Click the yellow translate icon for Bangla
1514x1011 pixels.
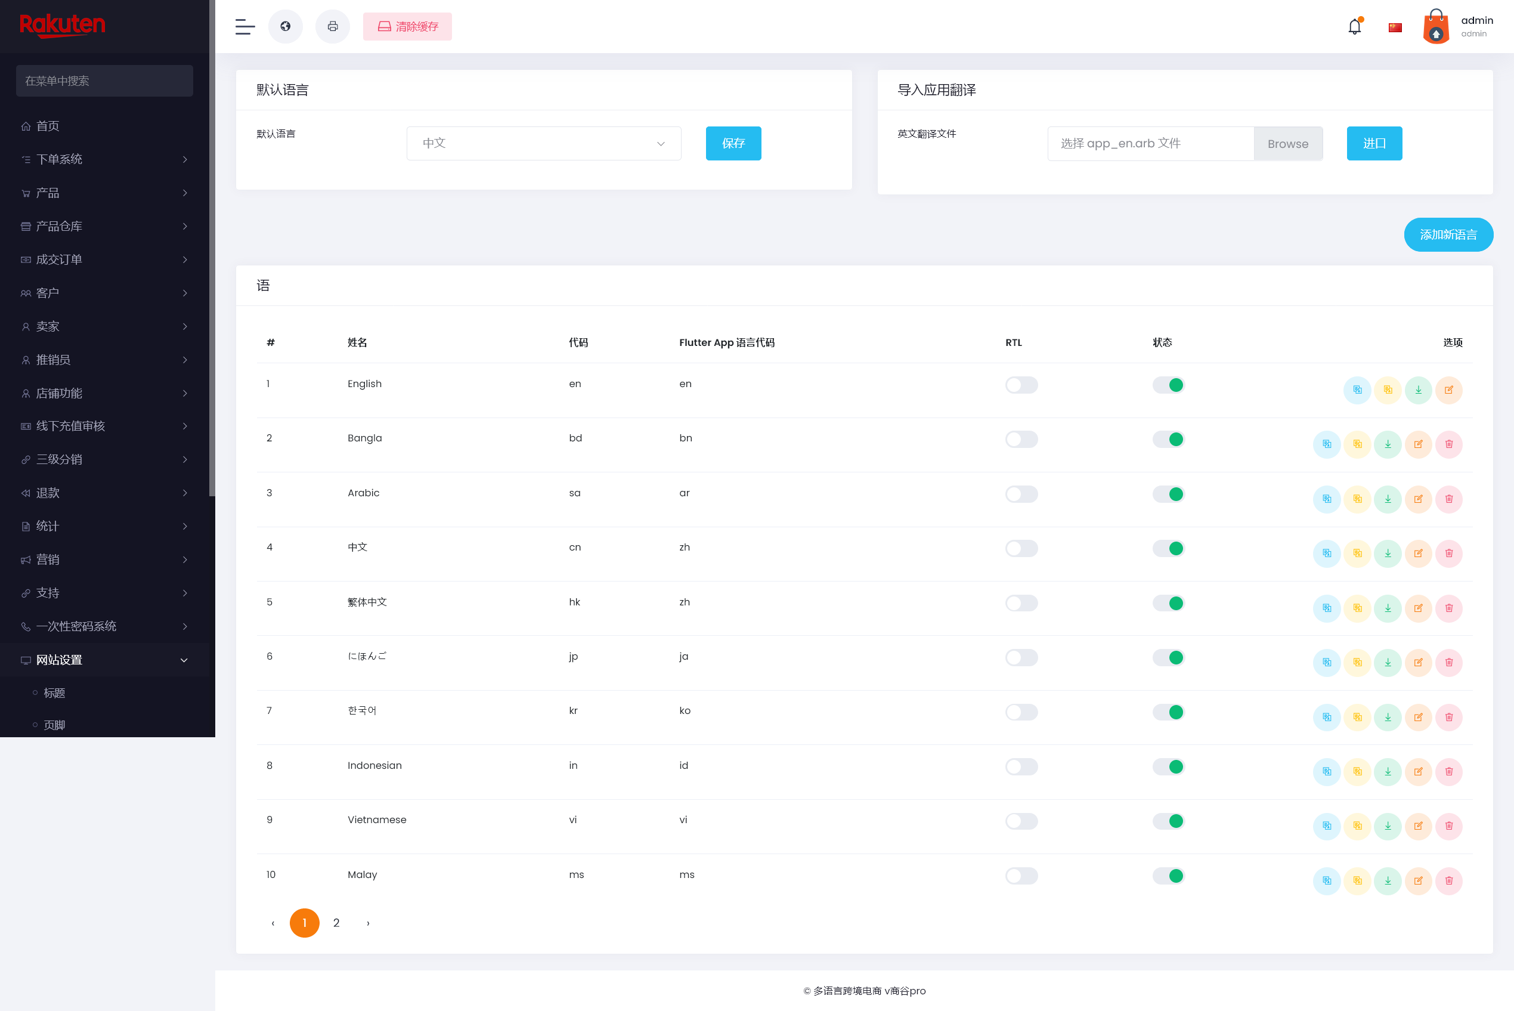(1357, 444)
